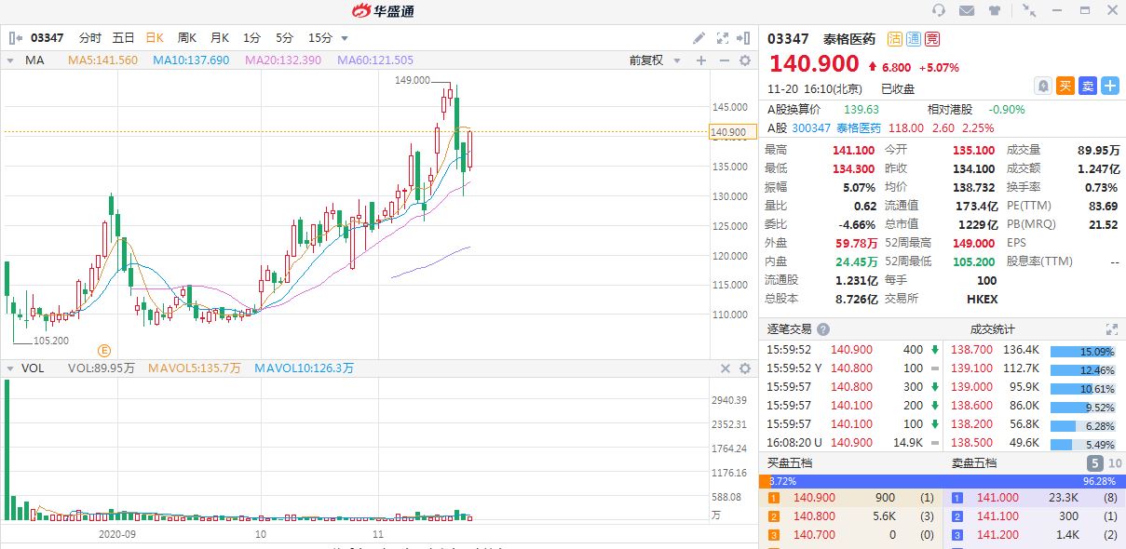Expand the 成交统计 panel to full view
Viewport: 1126px width, 549px height.
[1111, 329]
